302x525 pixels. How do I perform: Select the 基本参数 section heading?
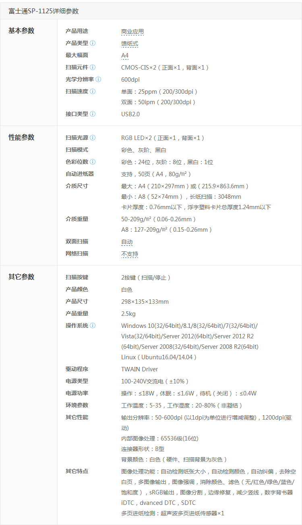click(21, 31)
